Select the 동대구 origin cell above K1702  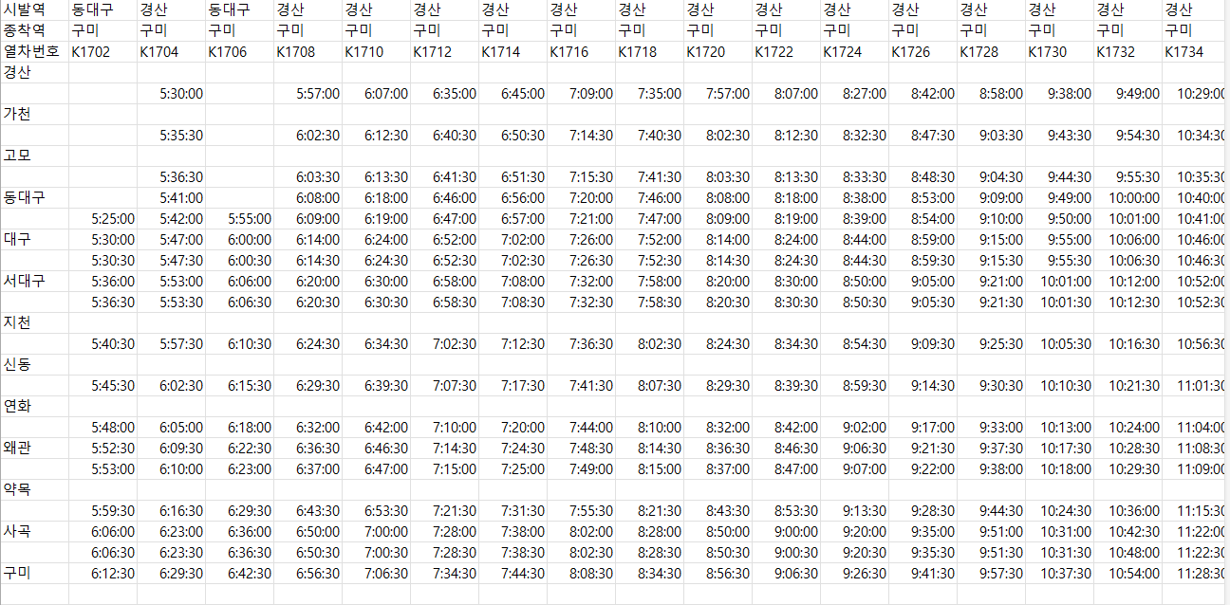pyautogui.click(x=103, y=10)
